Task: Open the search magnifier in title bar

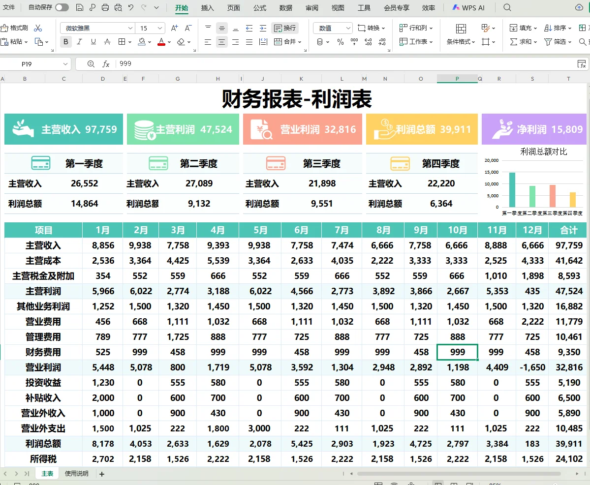Action: [x=507, y=7]
